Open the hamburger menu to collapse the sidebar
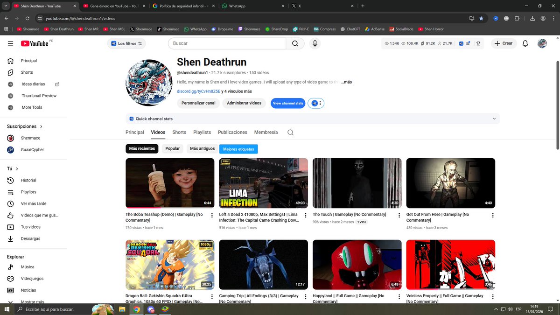The height and width of the screenshot is (315, 560). 10,43
